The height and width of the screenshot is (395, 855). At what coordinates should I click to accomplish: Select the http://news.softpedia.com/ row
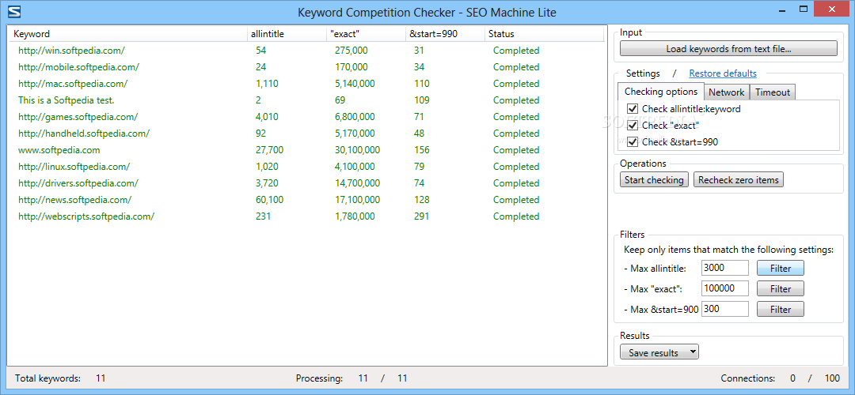[307, 200]
